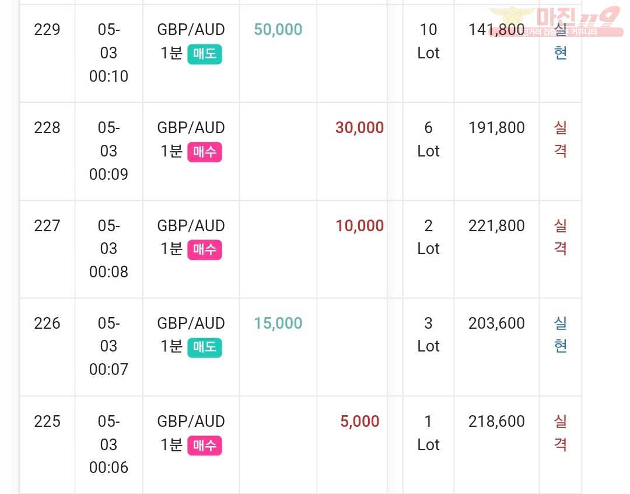Click the 매도 badge in row 226
The image size is (630, 494).
(205, 347)
